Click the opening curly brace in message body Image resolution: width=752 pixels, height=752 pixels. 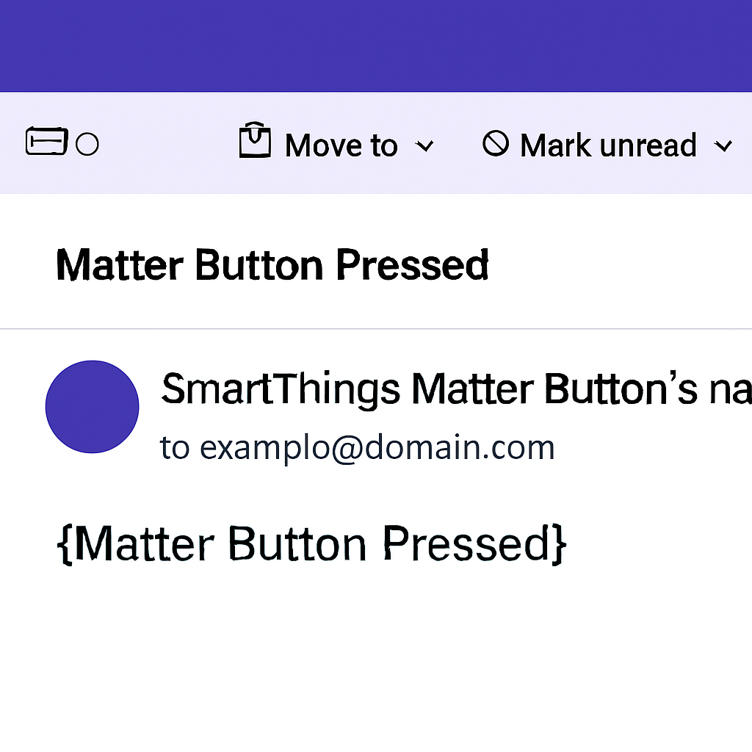pos(65,545)
